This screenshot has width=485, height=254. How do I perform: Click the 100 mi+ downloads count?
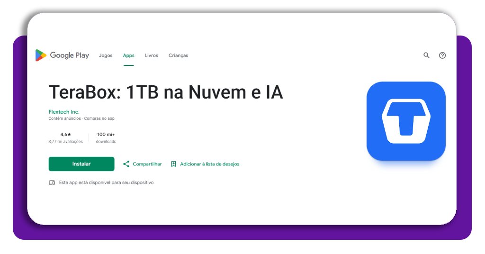tap(106, 134)
